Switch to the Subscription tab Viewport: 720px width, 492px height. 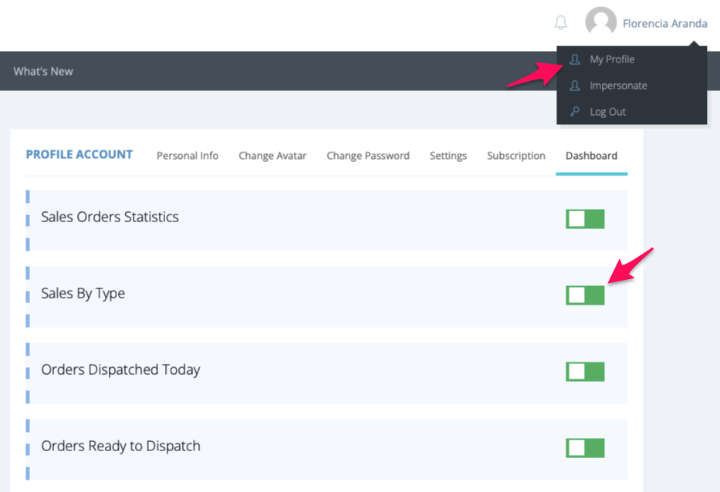click(x=516, y=156)
